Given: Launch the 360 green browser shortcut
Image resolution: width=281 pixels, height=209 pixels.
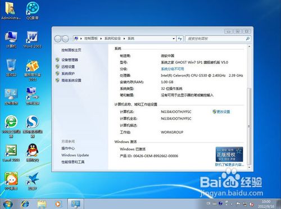Looking at the screenshot, I should pos(11,126).
